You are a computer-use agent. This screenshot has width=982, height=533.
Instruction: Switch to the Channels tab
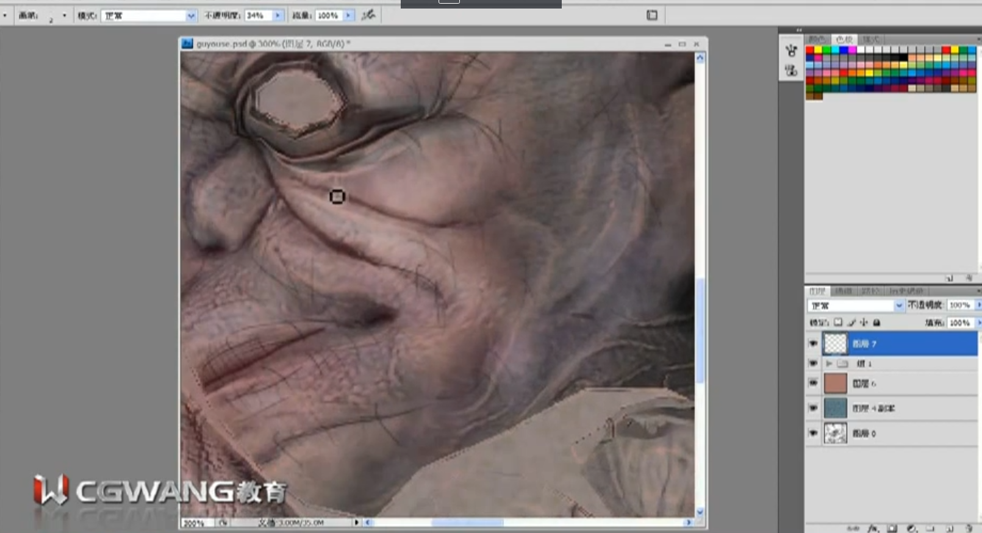click(844, 291)
